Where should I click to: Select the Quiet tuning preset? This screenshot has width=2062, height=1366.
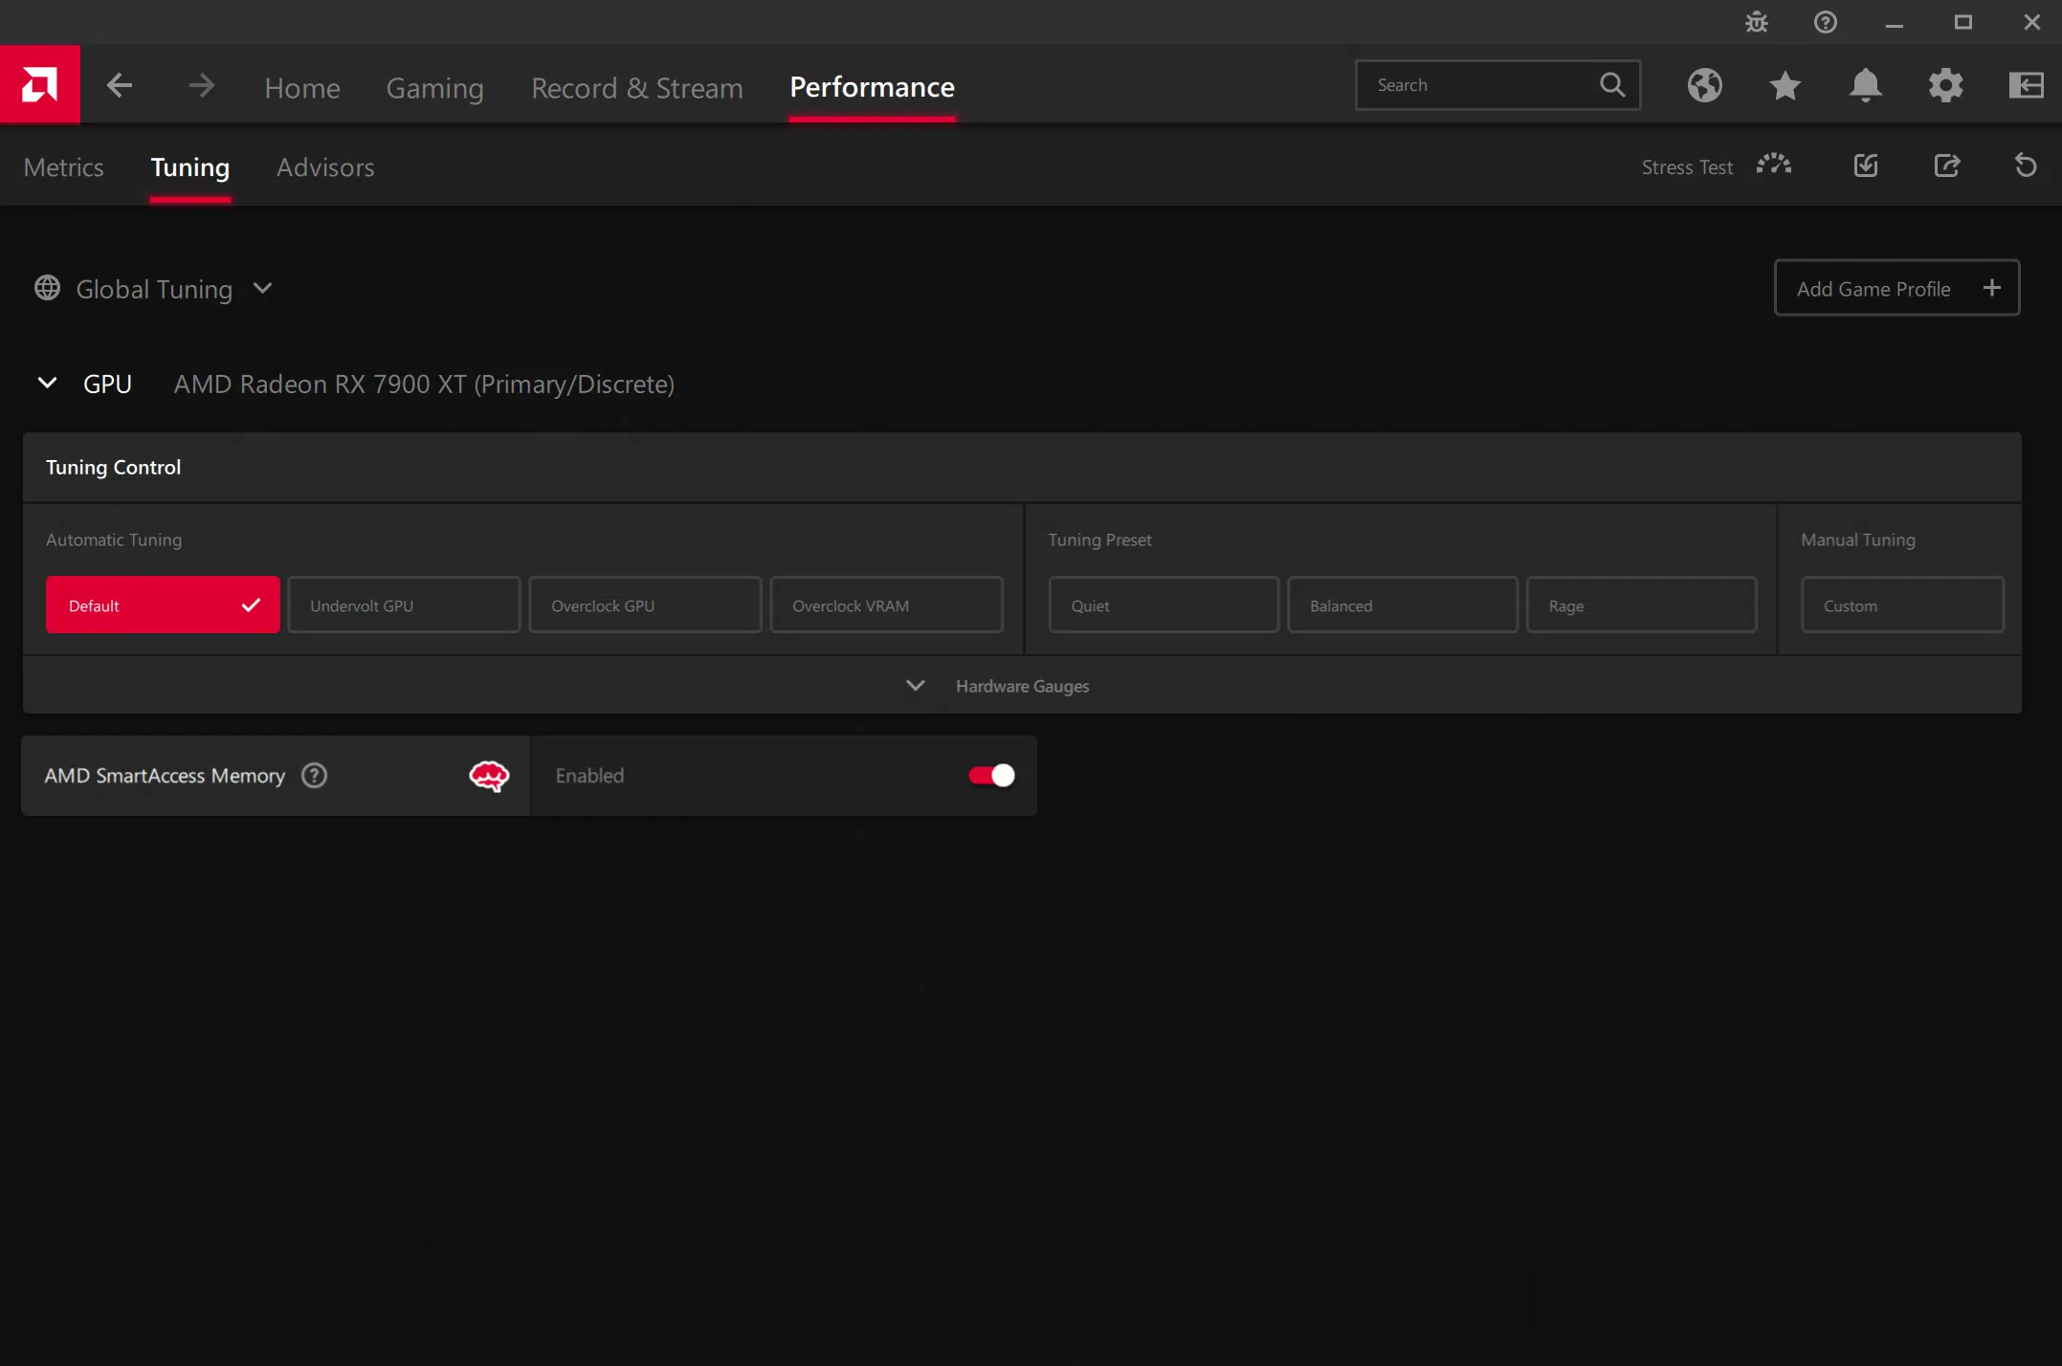[1164, 606]
